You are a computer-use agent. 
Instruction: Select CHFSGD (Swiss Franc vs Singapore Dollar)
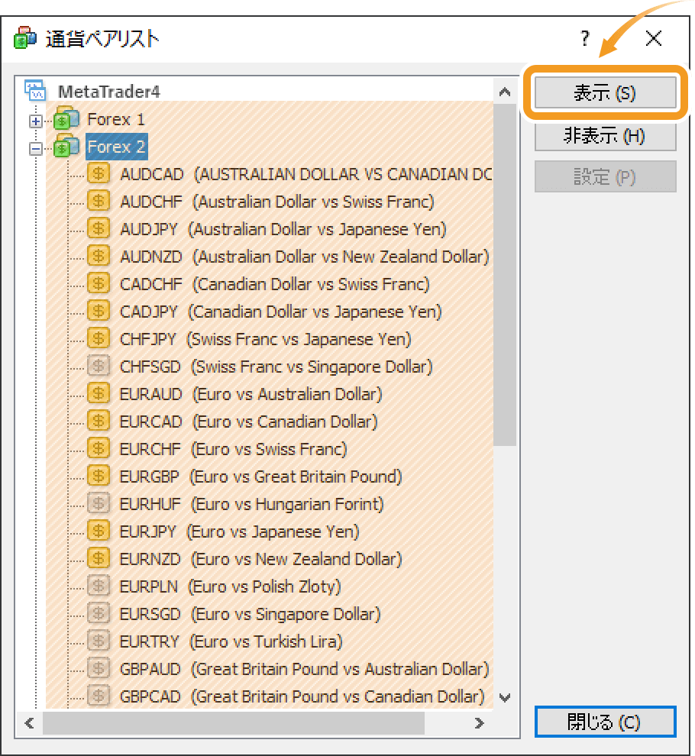tap(276, 367)
